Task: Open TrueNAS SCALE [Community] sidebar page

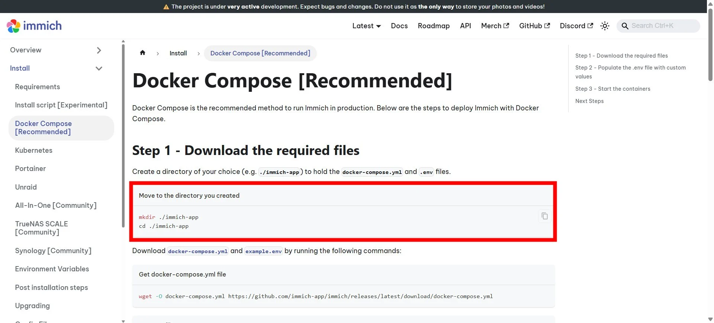Action: [42, 228]
